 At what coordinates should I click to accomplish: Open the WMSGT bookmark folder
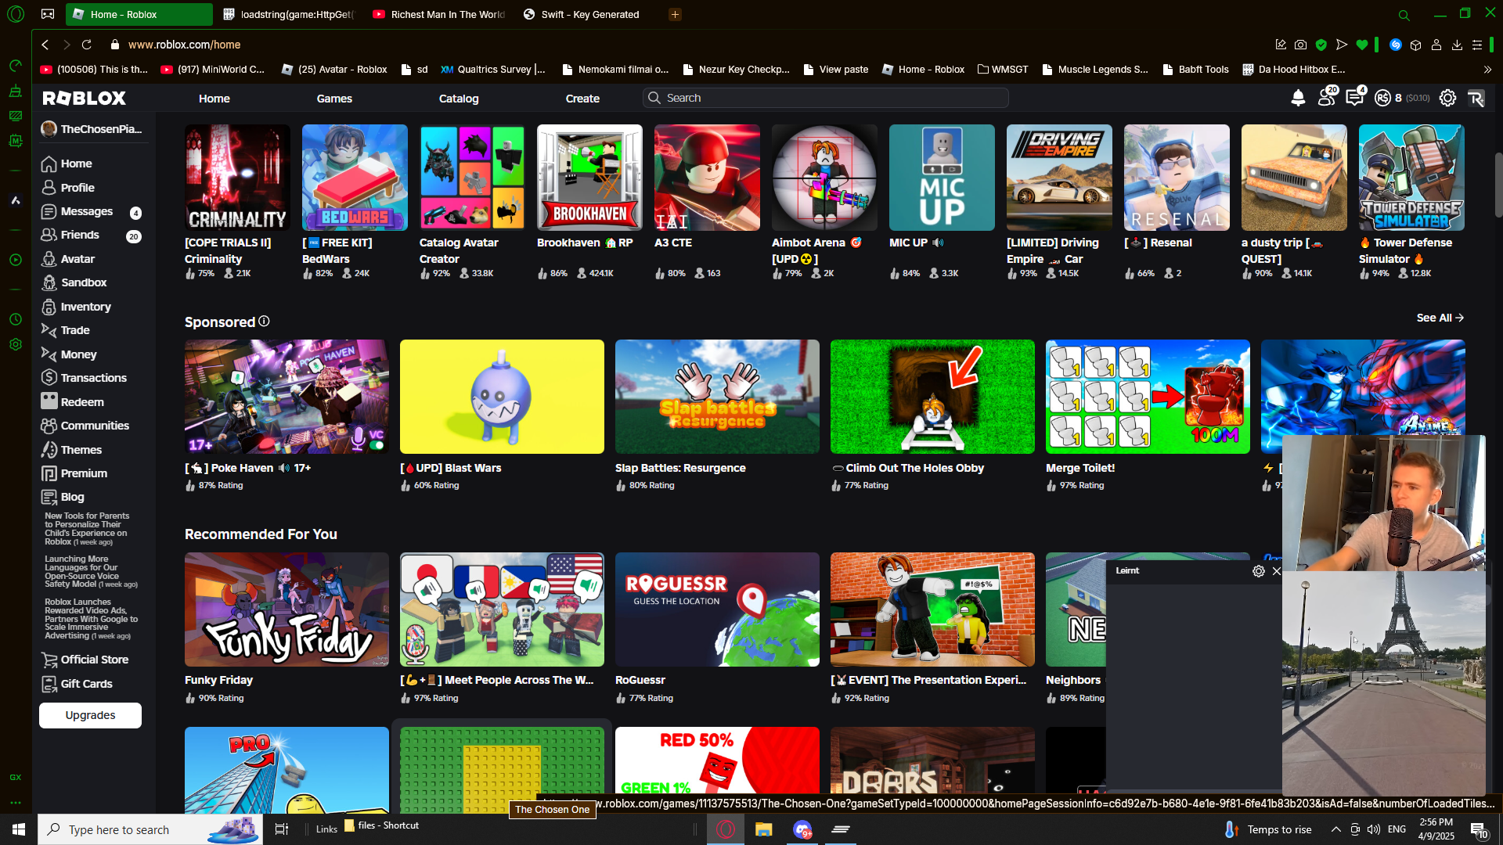pos(1003,70)
